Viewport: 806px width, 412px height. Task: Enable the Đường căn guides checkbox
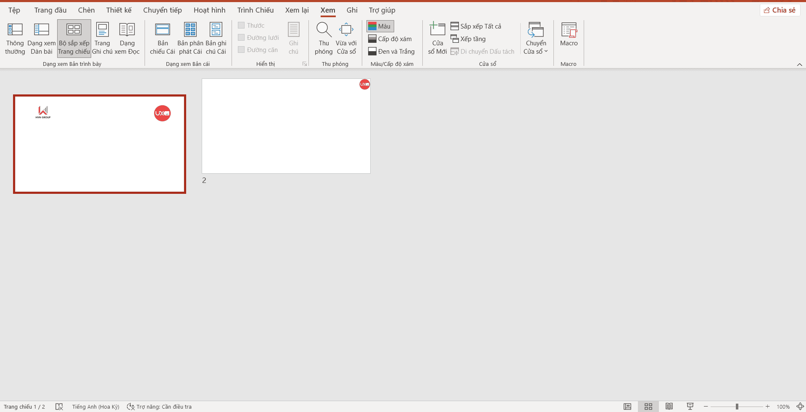pyautogui.click(x=241, y=50)
